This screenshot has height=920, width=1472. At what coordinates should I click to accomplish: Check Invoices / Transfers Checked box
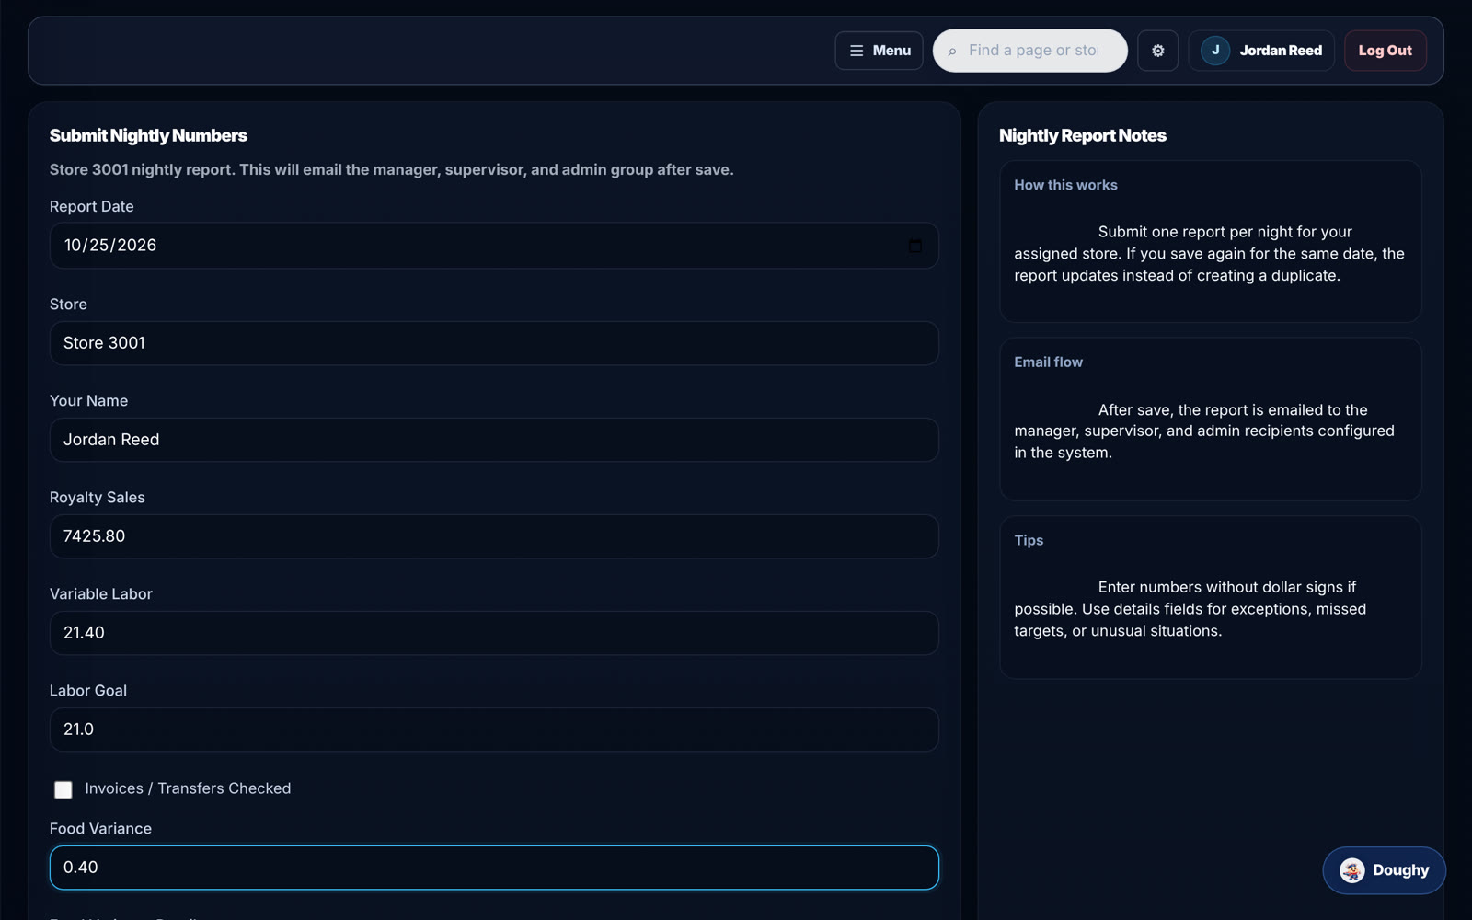click(63, 789)
